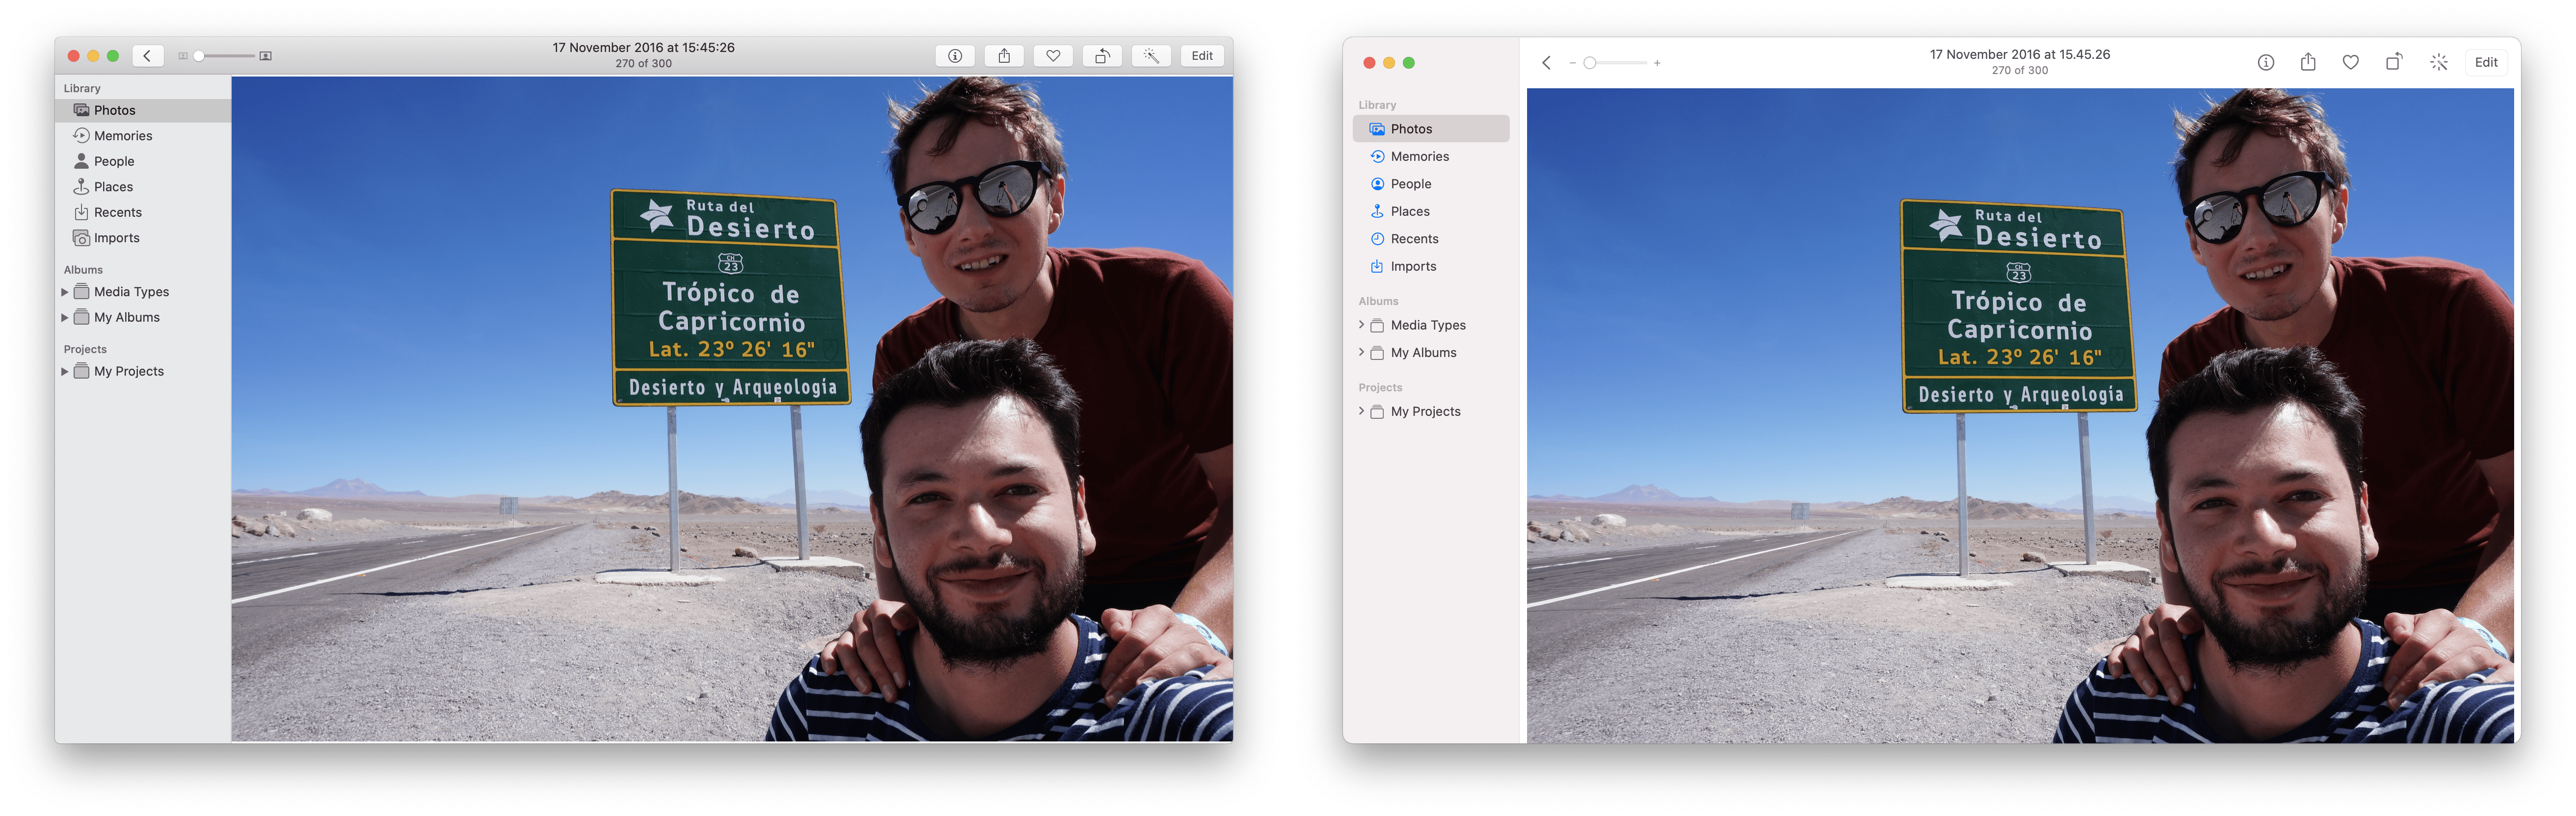Click the Edit button in the left window

click(1202, 56)
